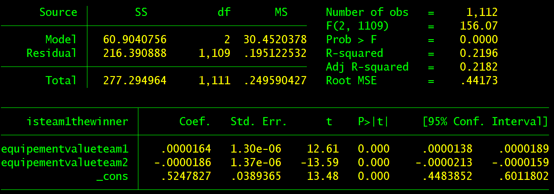Select the equipementvalueteam1 variable name
Viewport: 554px width, 194px height.
click(x=65, y=148)
